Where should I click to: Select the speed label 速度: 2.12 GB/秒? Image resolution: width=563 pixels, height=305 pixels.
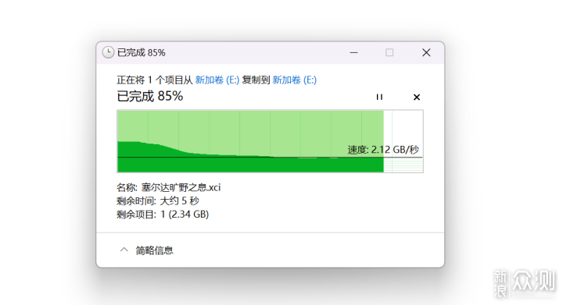[x=383, y=149]
